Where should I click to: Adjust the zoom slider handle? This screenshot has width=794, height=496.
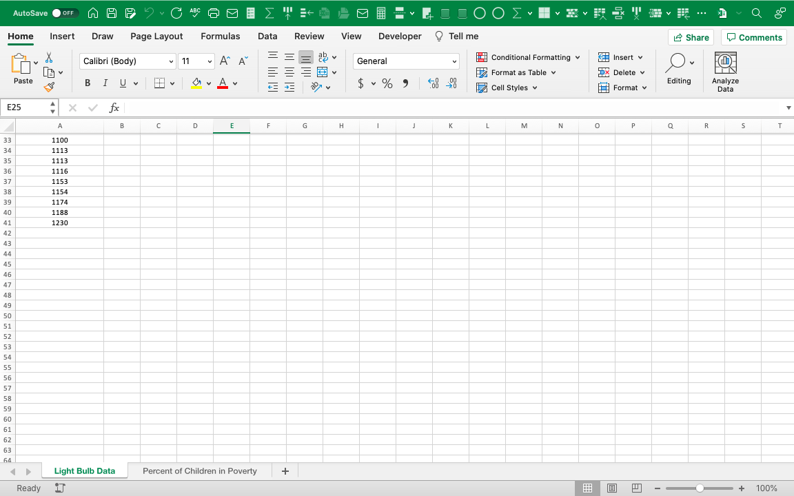coord(700,488)
